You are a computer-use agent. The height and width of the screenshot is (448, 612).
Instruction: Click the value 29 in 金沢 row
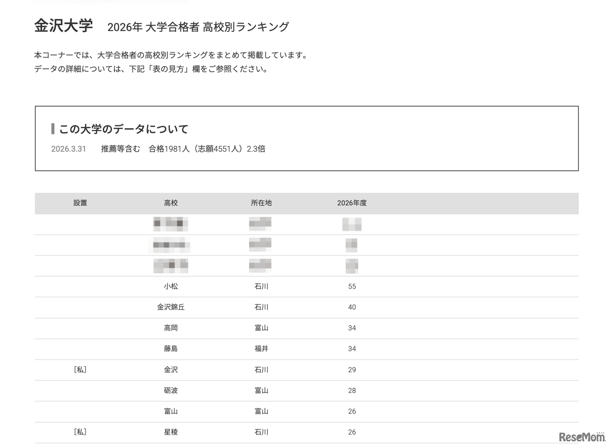(352, 370)
